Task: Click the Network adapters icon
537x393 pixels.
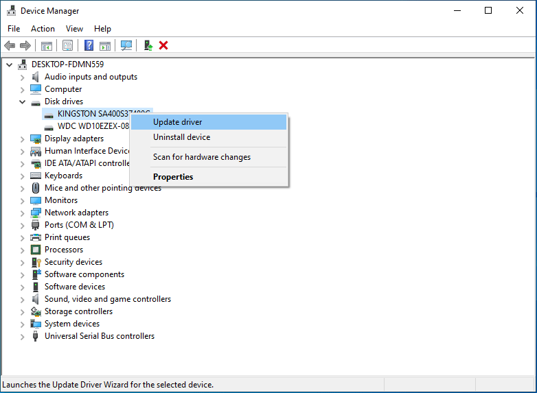Action: pyautogui.click(x=36, y=213)
